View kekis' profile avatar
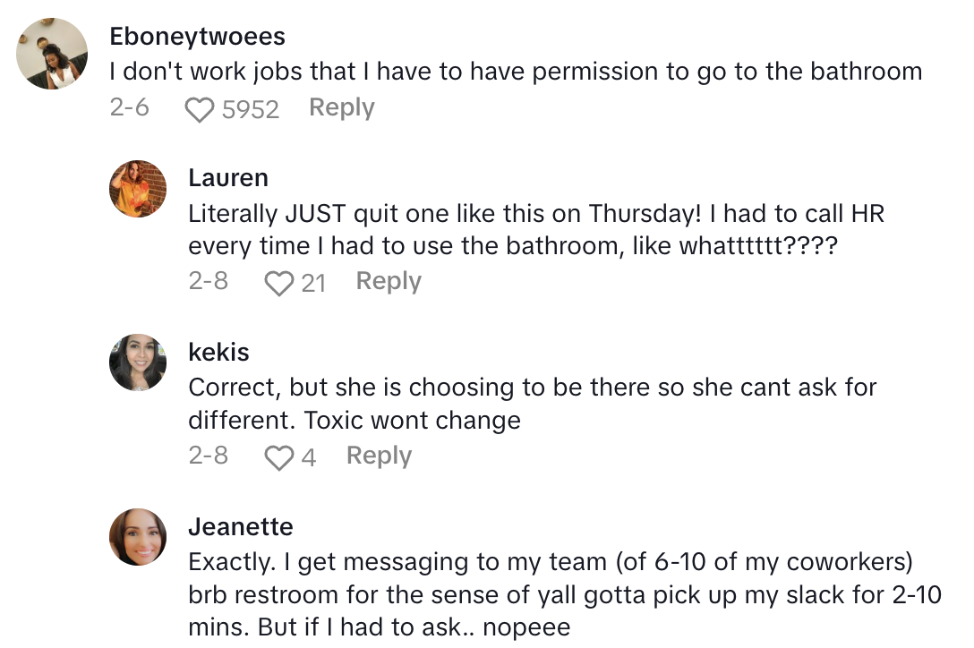The image size is (974, 648). click(x=138, y=362)
